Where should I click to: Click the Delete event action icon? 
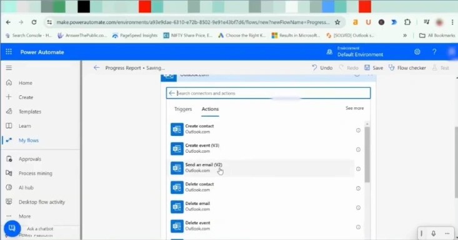(177, 226)
